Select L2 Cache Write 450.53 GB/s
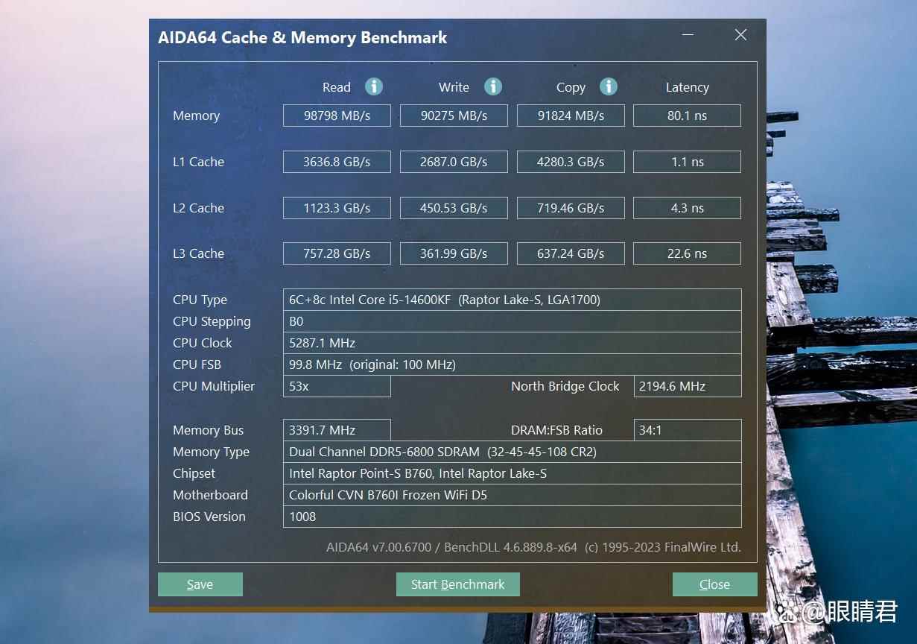The width and height of the screenshot is (917, 644). (454, 208)
